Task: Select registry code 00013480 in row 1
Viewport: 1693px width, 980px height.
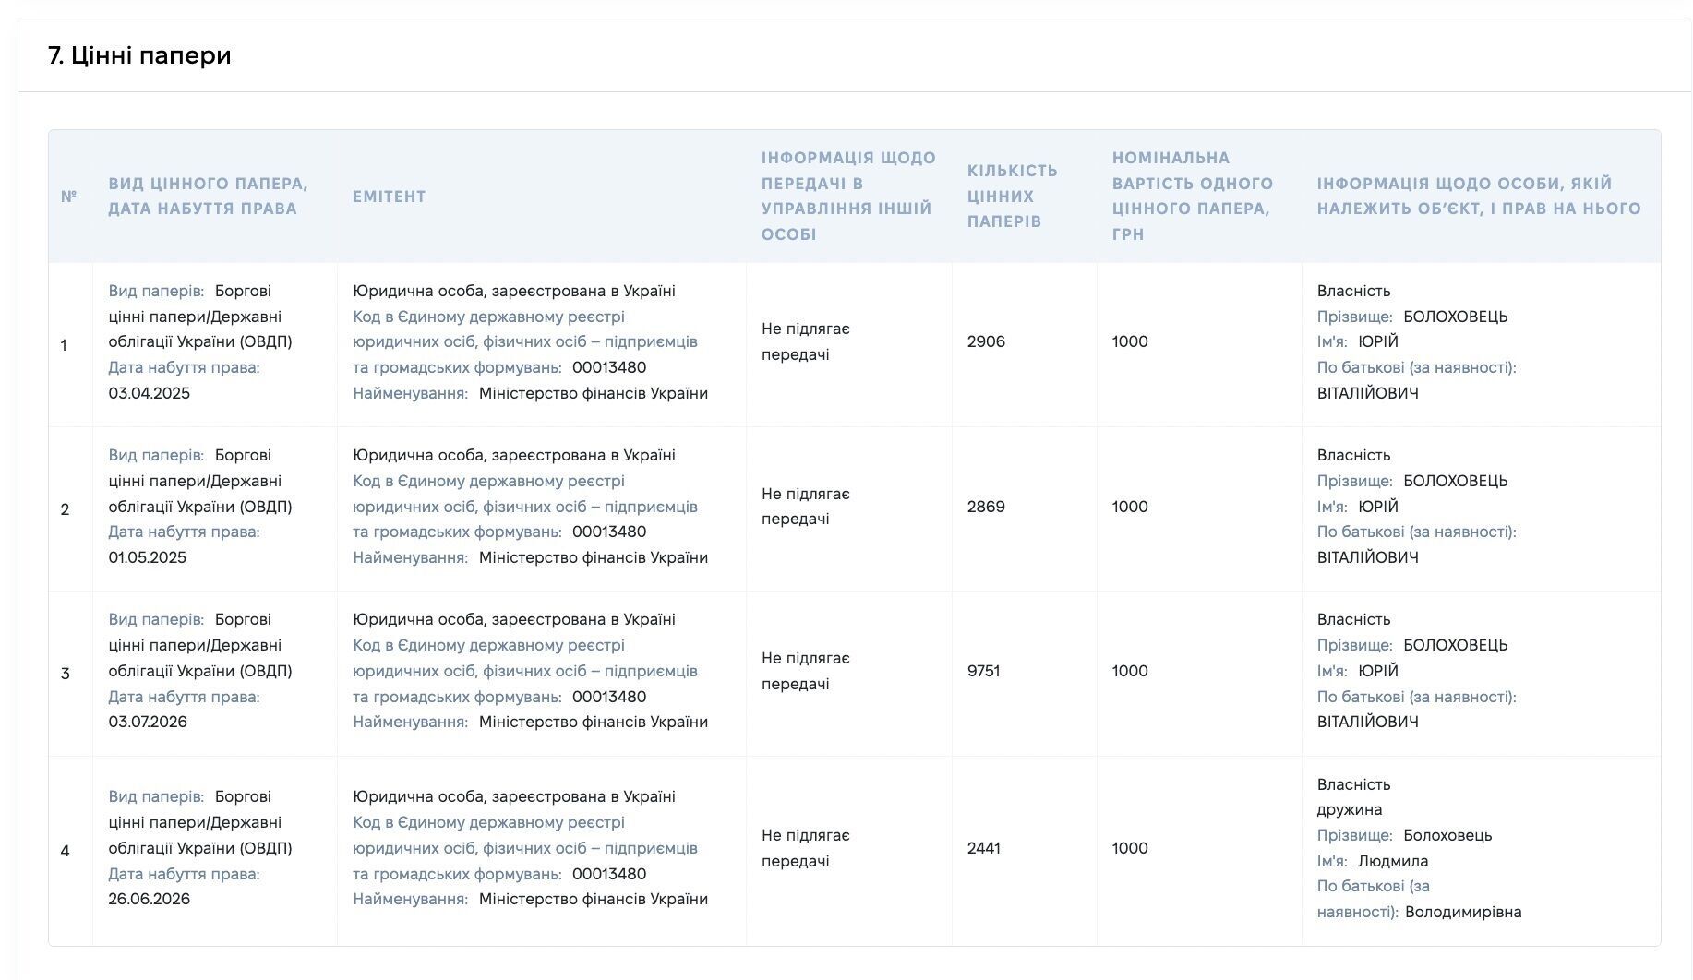Action: (x=609, y=367)
